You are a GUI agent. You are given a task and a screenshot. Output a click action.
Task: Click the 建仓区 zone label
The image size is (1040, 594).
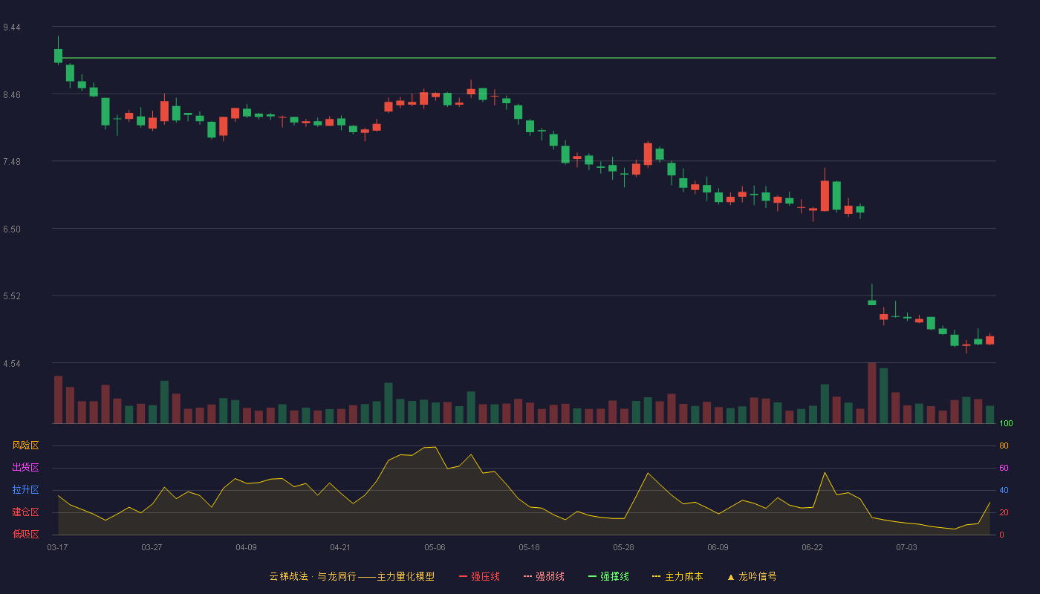[x=25, y=512]
